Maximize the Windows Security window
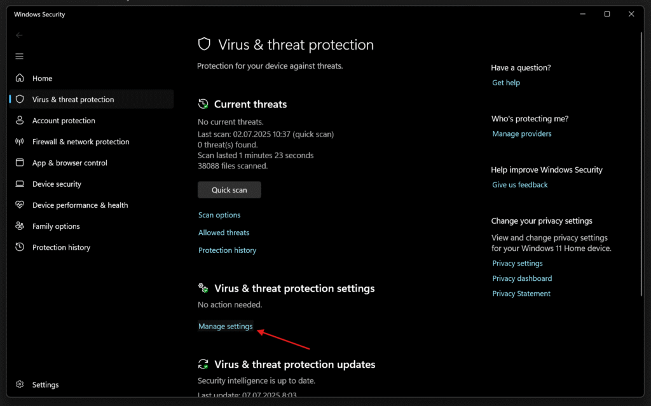The height and width of the screenshot is (406, 651). [x=607, y=14]
